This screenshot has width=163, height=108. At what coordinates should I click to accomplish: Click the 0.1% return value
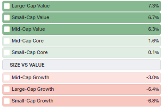point(154,53)
